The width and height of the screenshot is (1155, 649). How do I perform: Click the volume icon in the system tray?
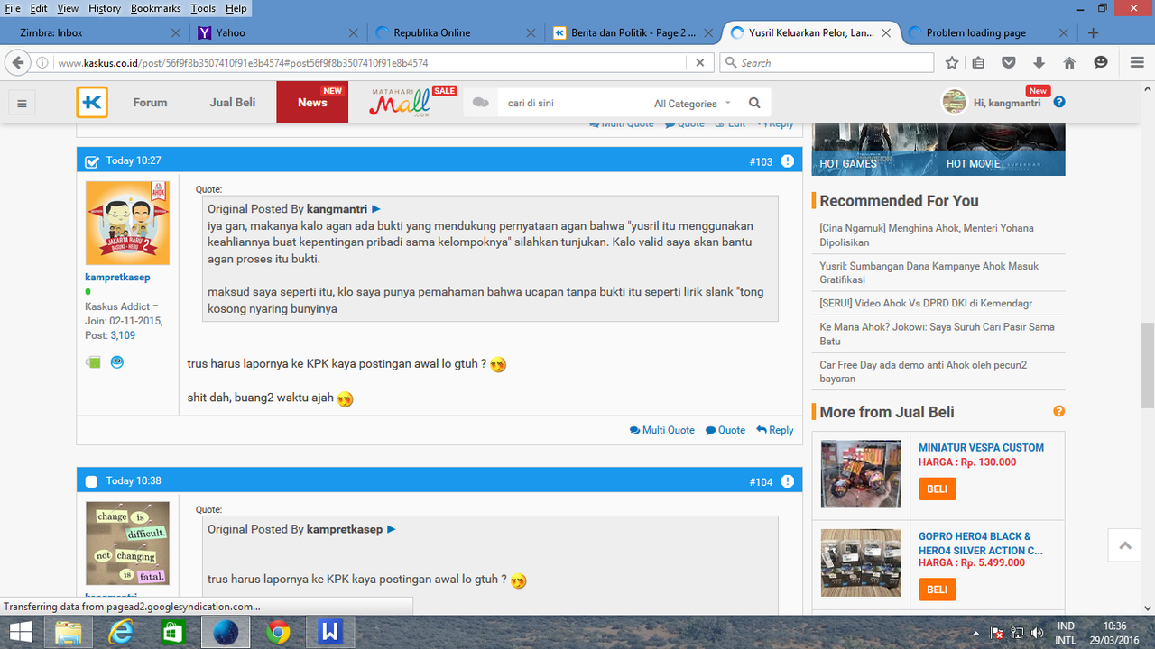(1037, 633)
